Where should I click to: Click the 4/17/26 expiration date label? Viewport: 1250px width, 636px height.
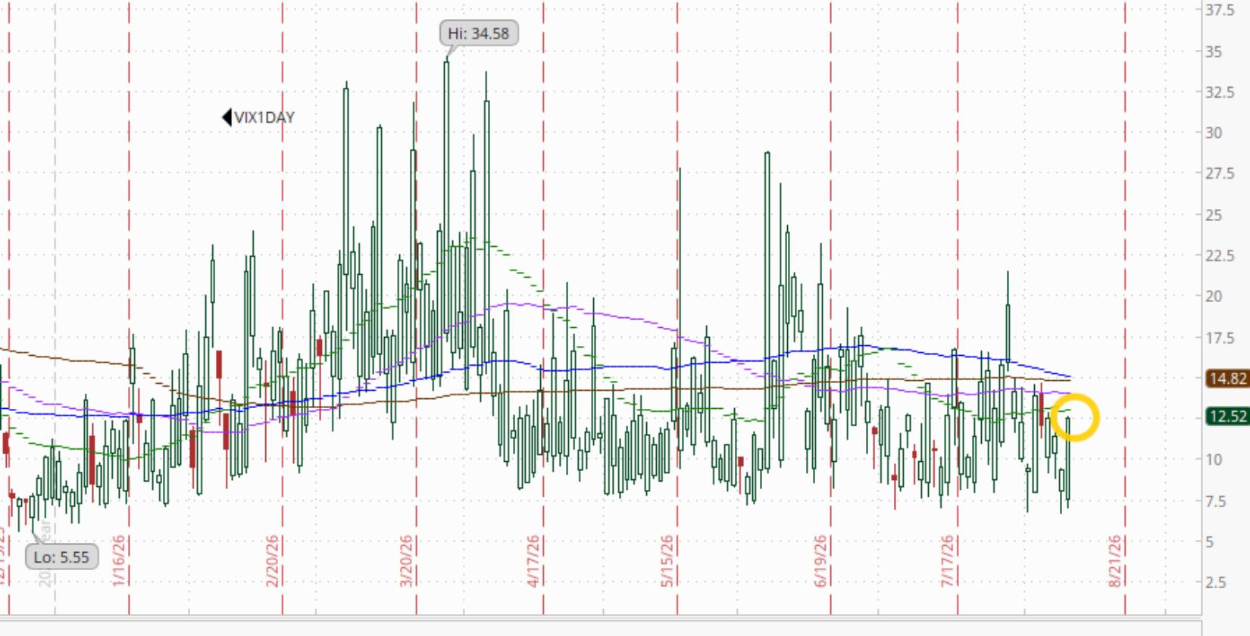click(x=533, y=561)
